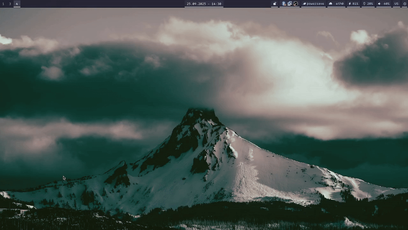Click the battery lightning bolt icon
Viewport: 408px width, 230px height.
[349, 4]
